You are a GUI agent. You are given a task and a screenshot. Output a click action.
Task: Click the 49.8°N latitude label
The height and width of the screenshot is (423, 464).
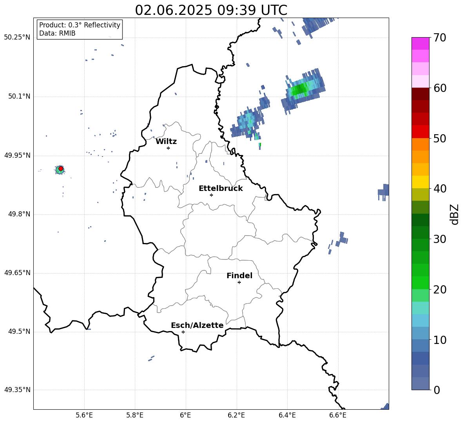point(19,214)
